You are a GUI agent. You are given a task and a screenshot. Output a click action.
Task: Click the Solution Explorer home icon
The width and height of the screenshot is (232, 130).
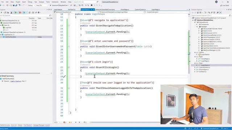tap(198, 13)
